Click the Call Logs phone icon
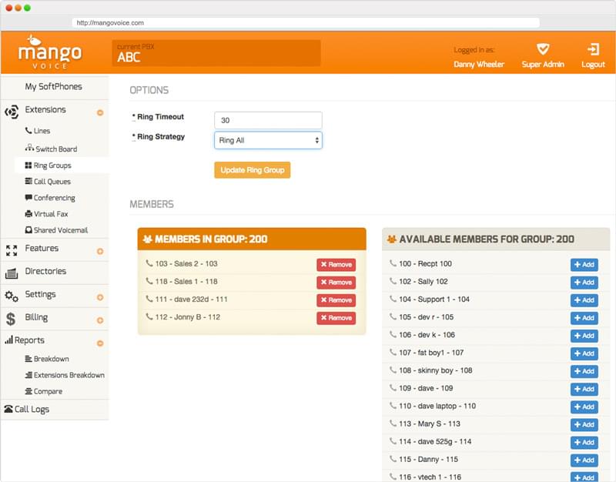The width and height of the screenshot is (616, 482). 8,410
